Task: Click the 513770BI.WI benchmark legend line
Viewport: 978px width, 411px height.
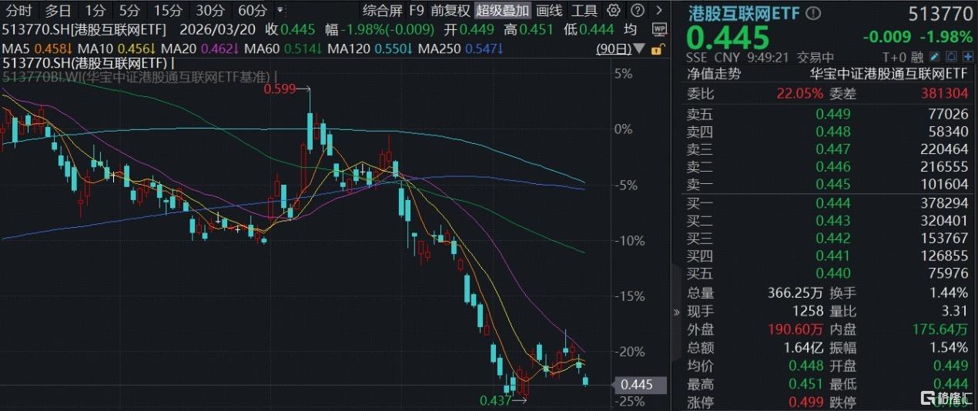Action: tap(139, 76)
